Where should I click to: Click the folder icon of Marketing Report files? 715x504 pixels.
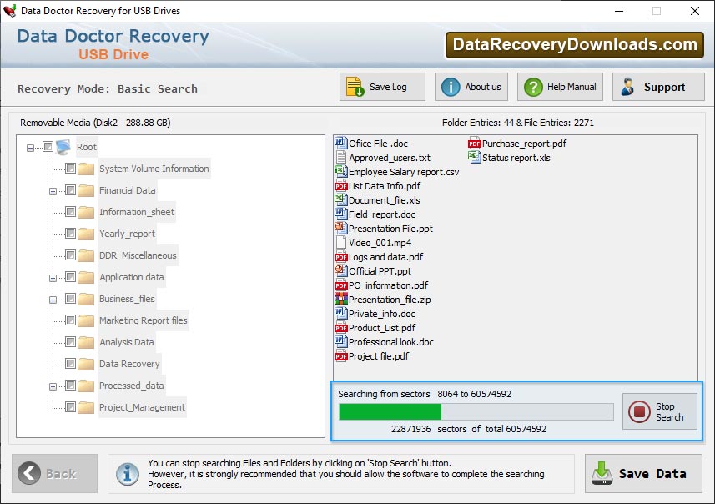[x=86, y=320]
